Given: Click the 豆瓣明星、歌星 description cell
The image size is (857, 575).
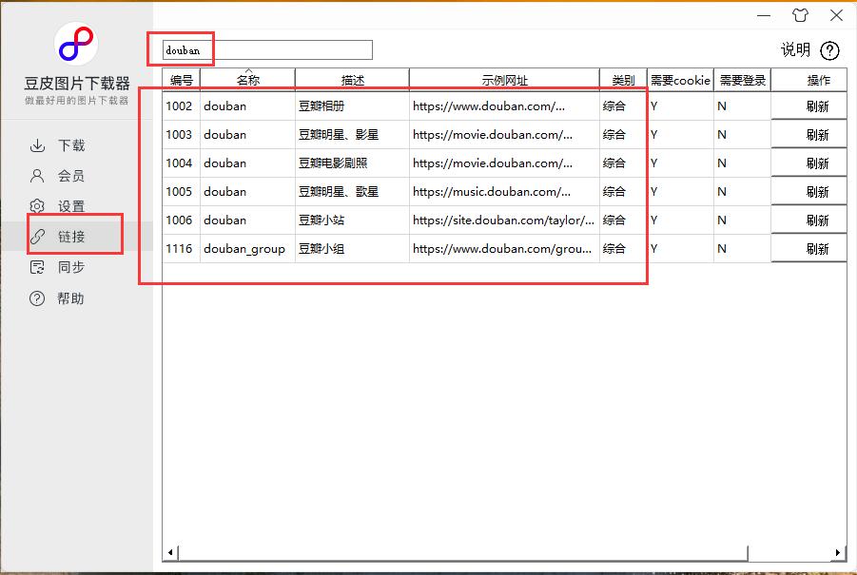Looking at the screenshot, I should 353,192.
